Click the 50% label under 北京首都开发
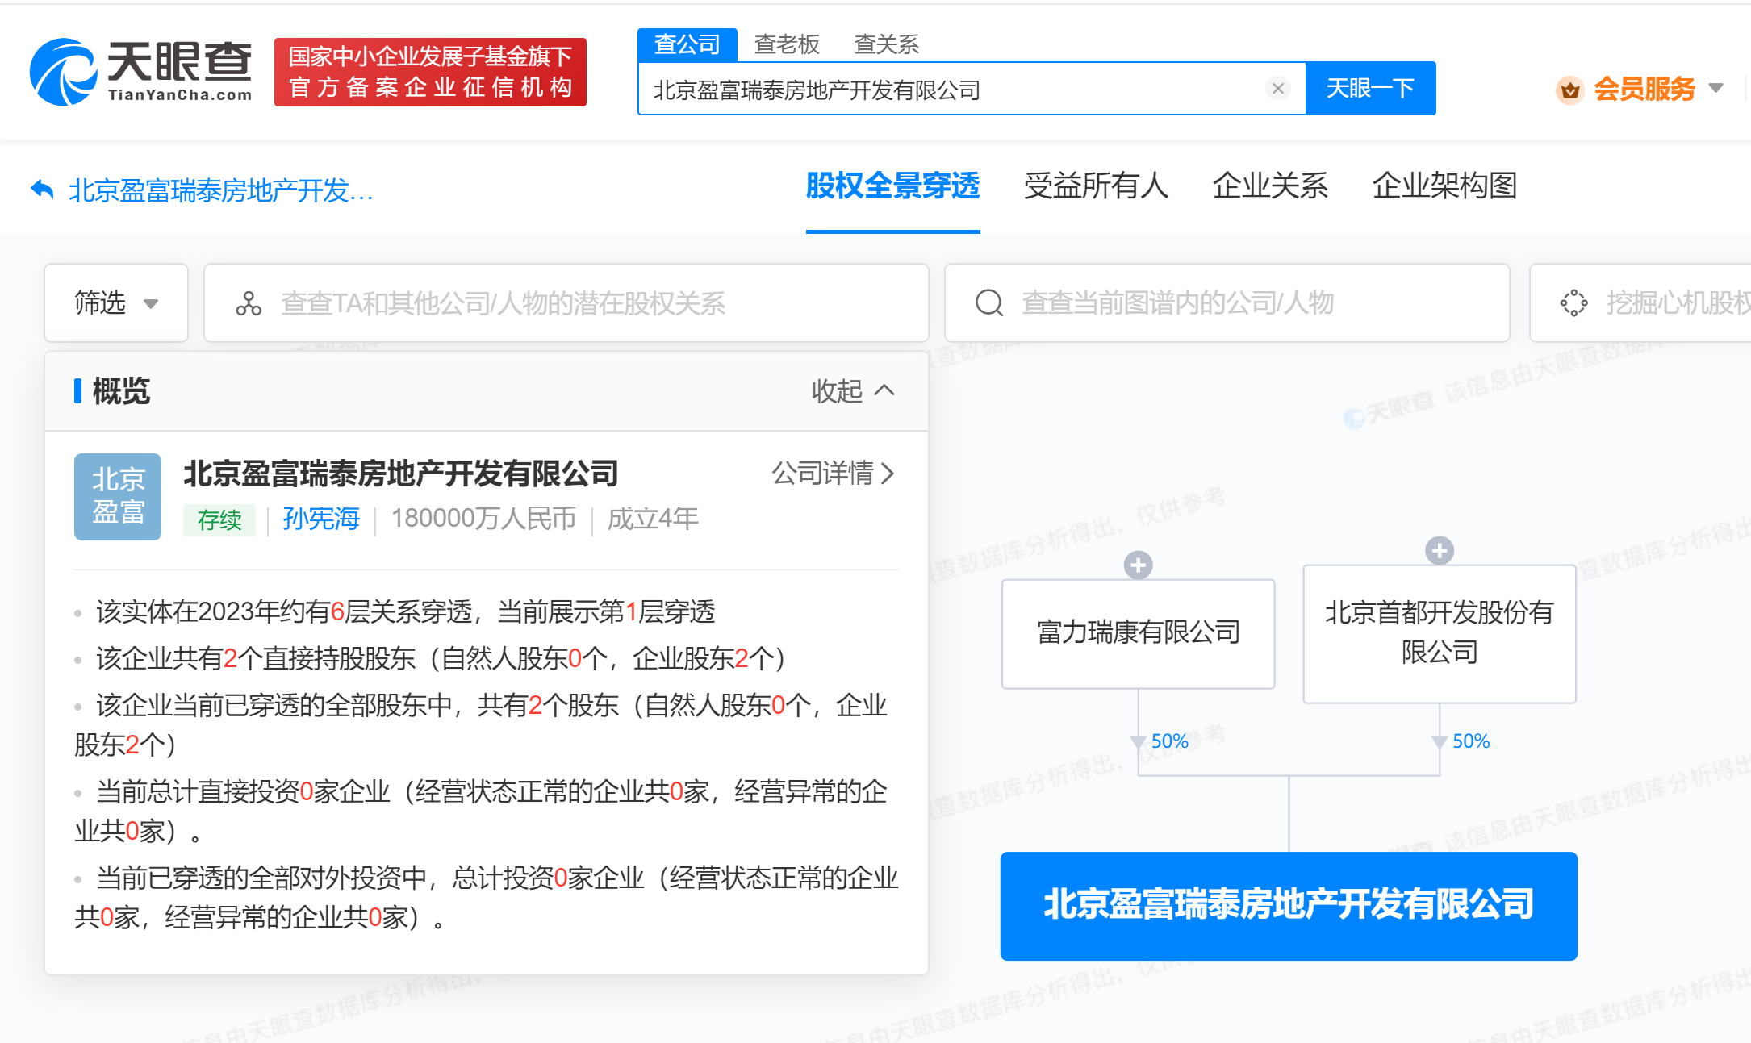 coord(1471,741)
